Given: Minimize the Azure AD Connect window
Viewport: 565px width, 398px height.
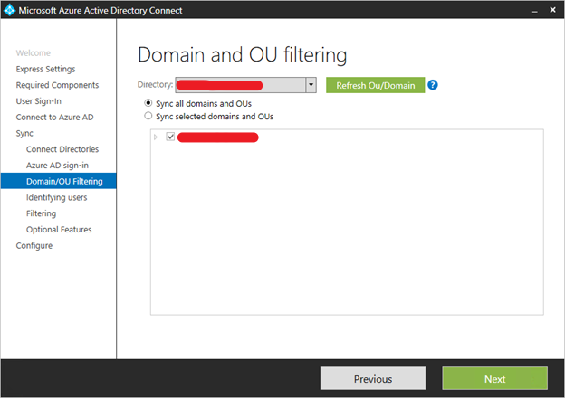Looking at the screenshot, I should (535, 11).
